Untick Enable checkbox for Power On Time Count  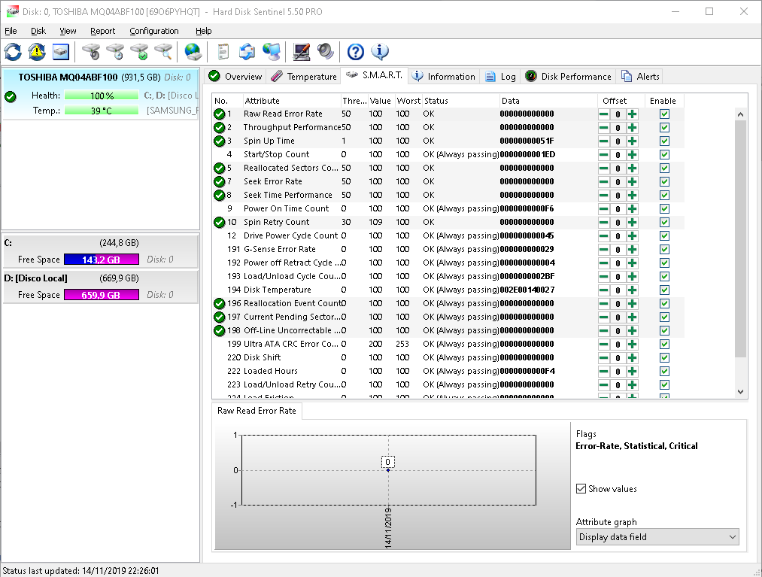pyautogui.click(x=664, y=209)
